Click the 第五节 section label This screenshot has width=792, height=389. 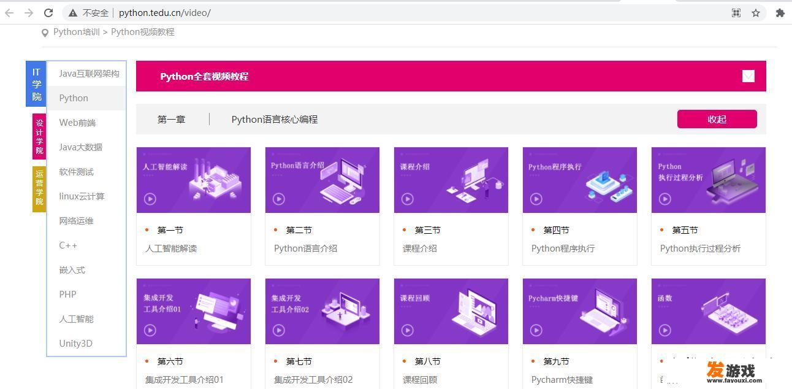[x=685, y=230]
